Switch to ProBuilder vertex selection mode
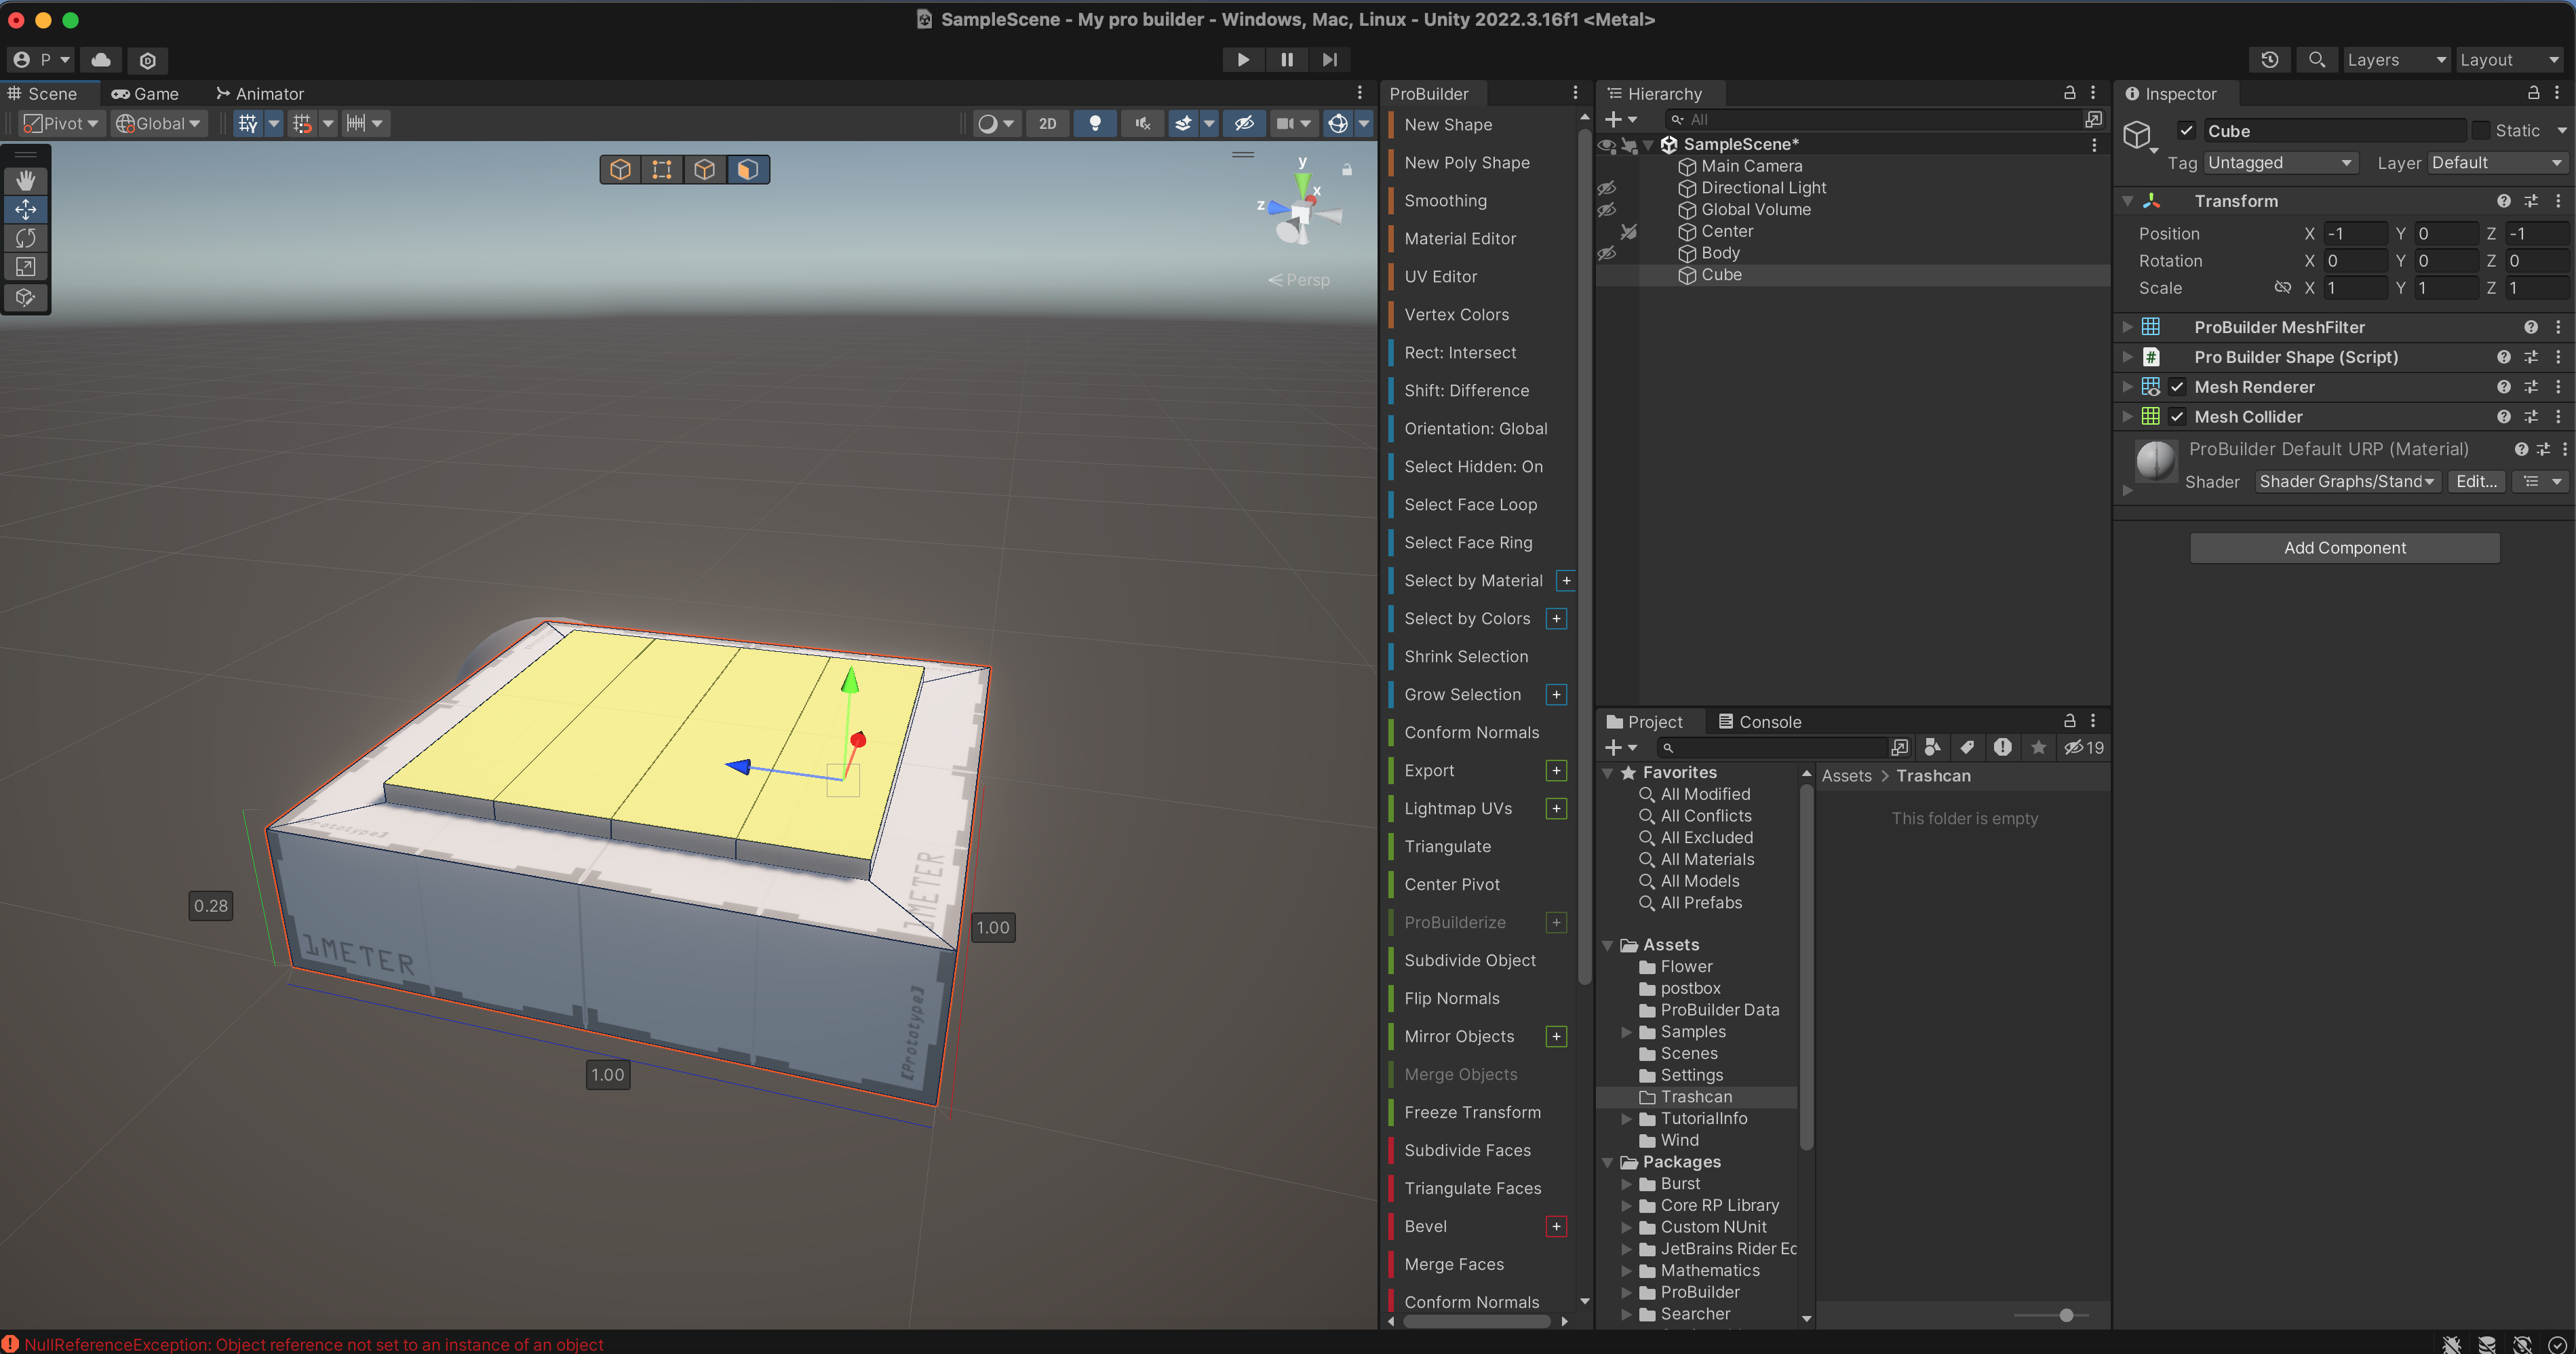Viewport: 2576px width, 1354px height. tap(662, 170)
